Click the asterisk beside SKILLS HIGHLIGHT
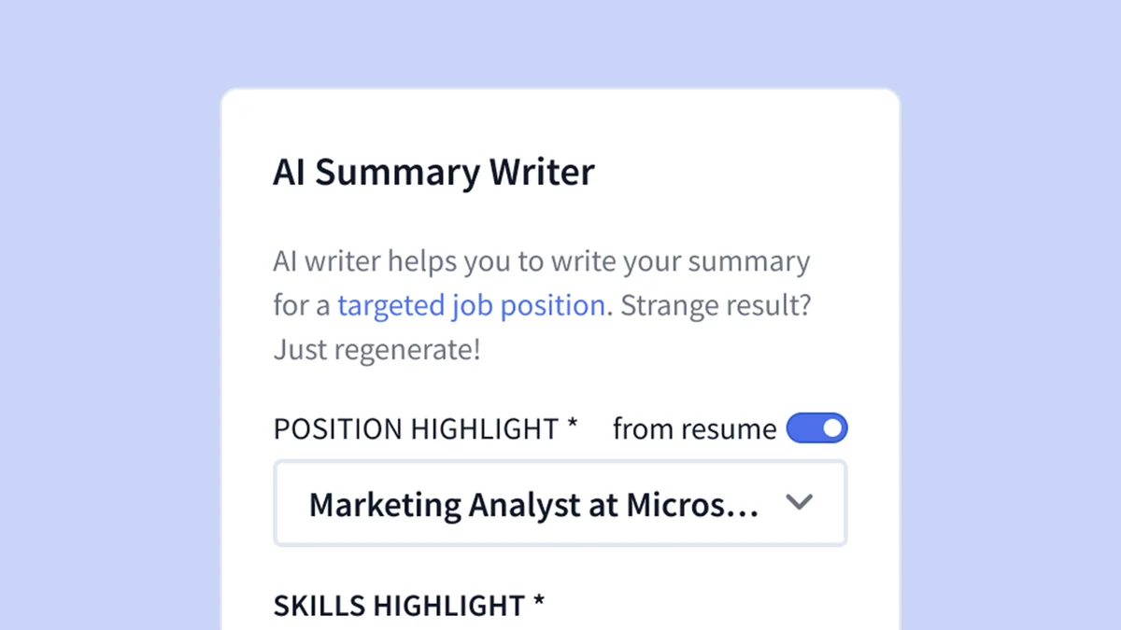Screen dimensions: 1121x630 click(538, 605)
